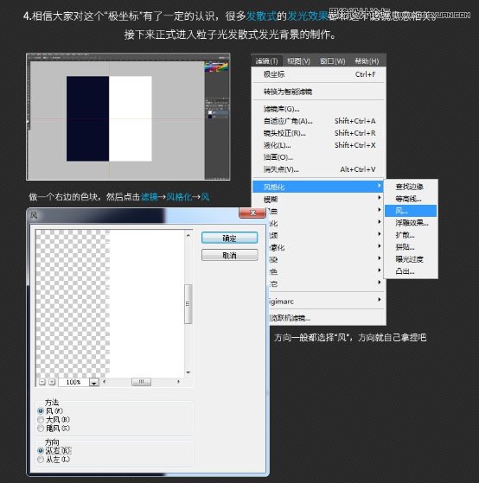Select the 模糊 menu item
The height and width of the screenshot is (483, 479).
319,199
